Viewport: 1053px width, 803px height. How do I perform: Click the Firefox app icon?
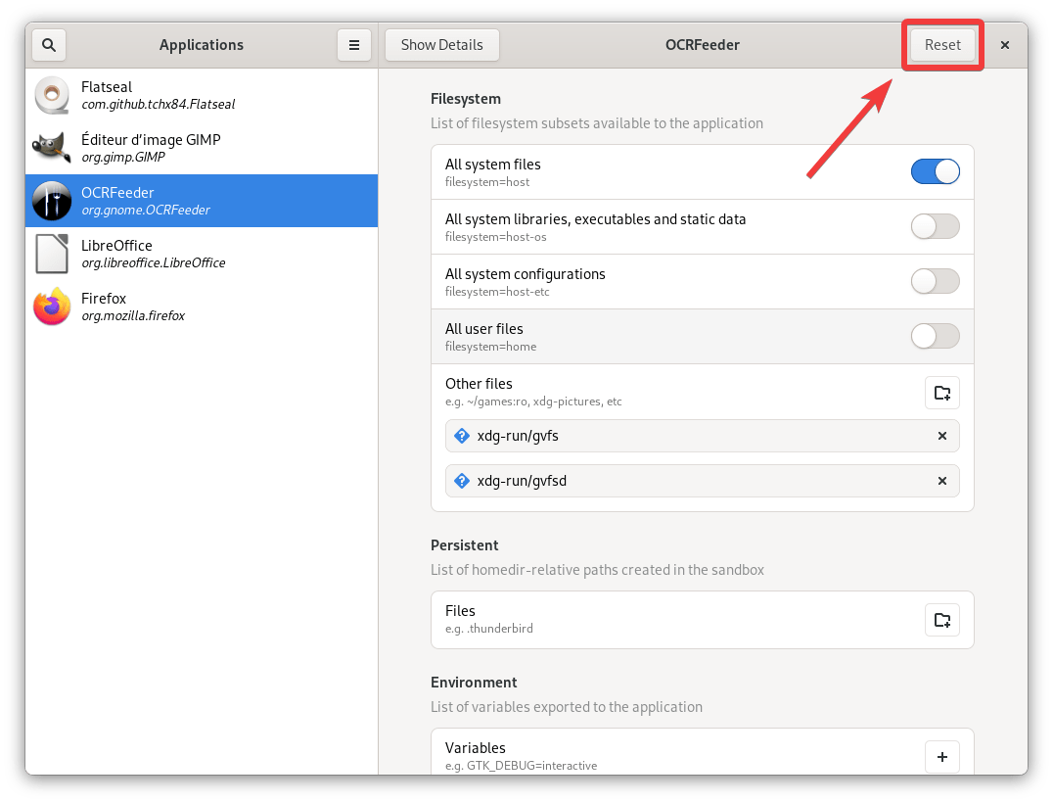[52, 307]
